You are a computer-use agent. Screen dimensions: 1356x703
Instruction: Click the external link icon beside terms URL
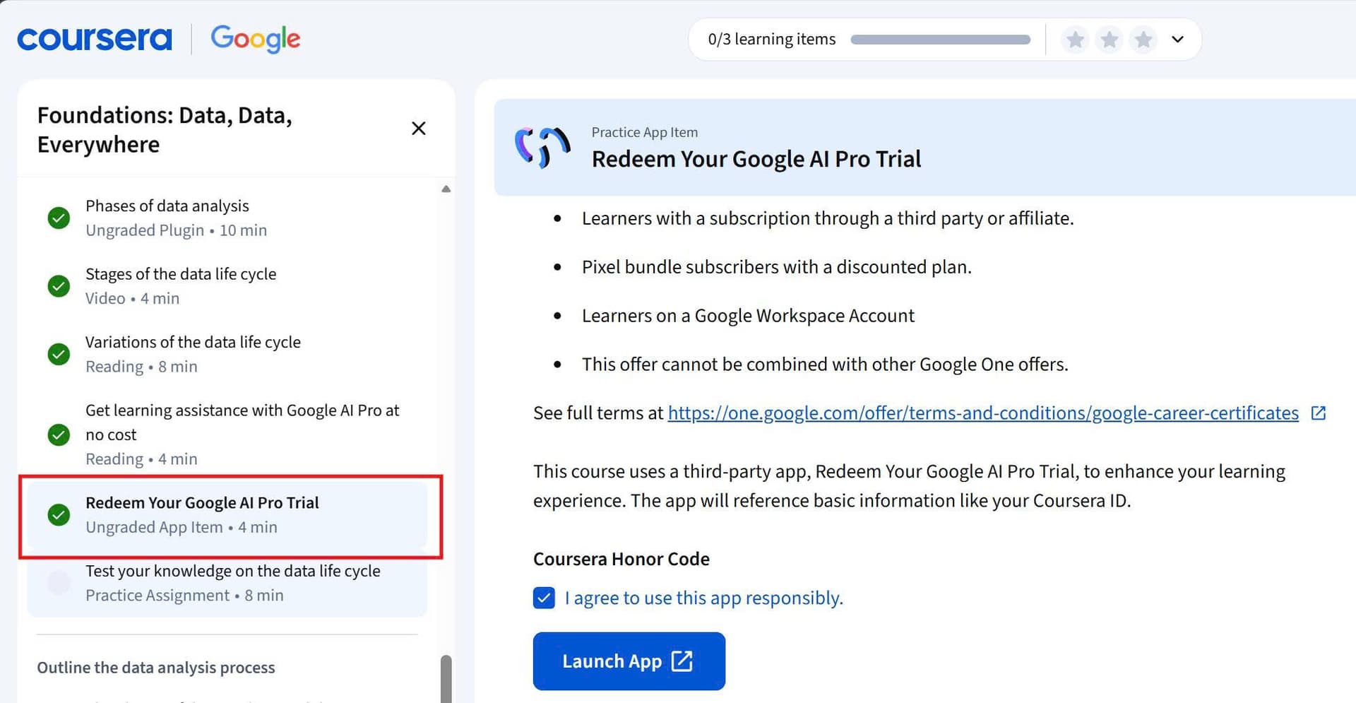click(1318, 413)
